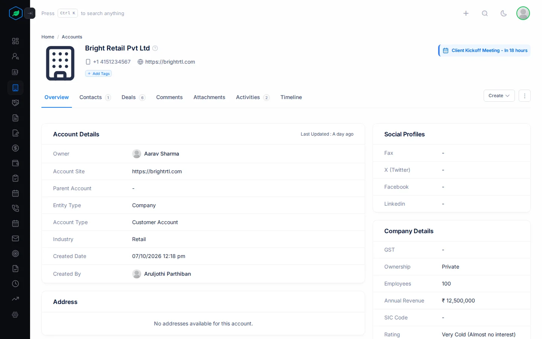Open the wallet icon in sidebar
The height and width of the screenshot is (339, 542).
[x=15, y=163]
